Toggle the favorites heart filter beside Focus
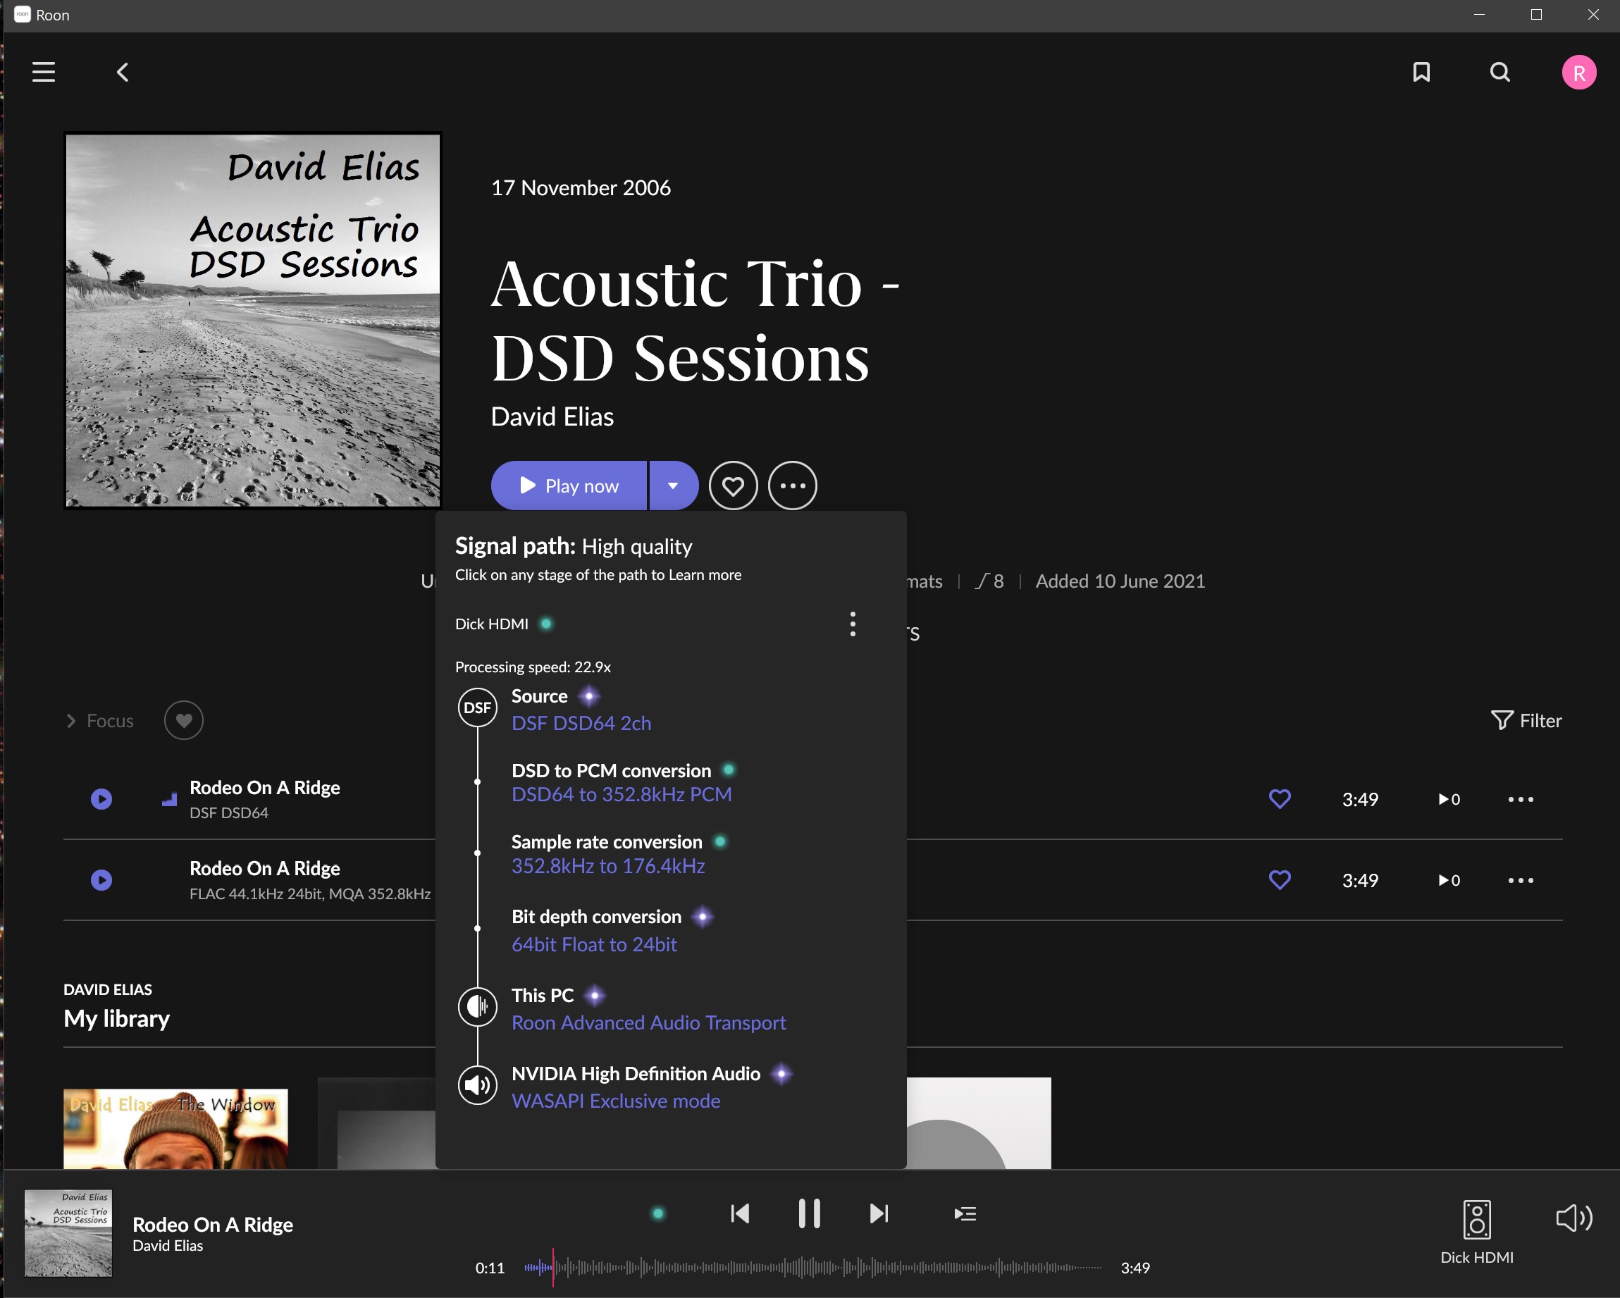This screenshot has width=1620, height=1298. [x=183, y=720]
